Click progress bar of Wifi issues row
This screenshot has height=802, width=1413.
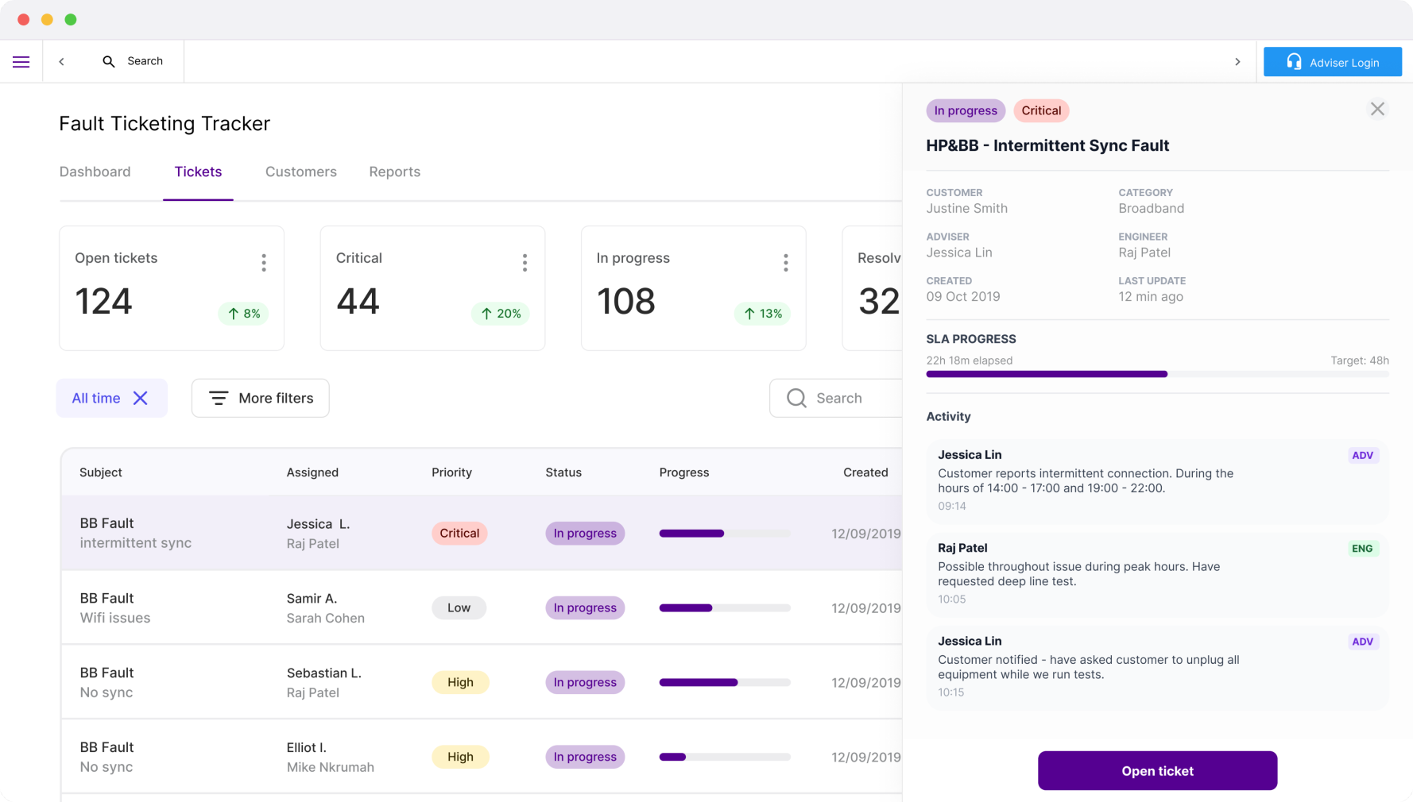pyautogui.click(x=725, y=608)
